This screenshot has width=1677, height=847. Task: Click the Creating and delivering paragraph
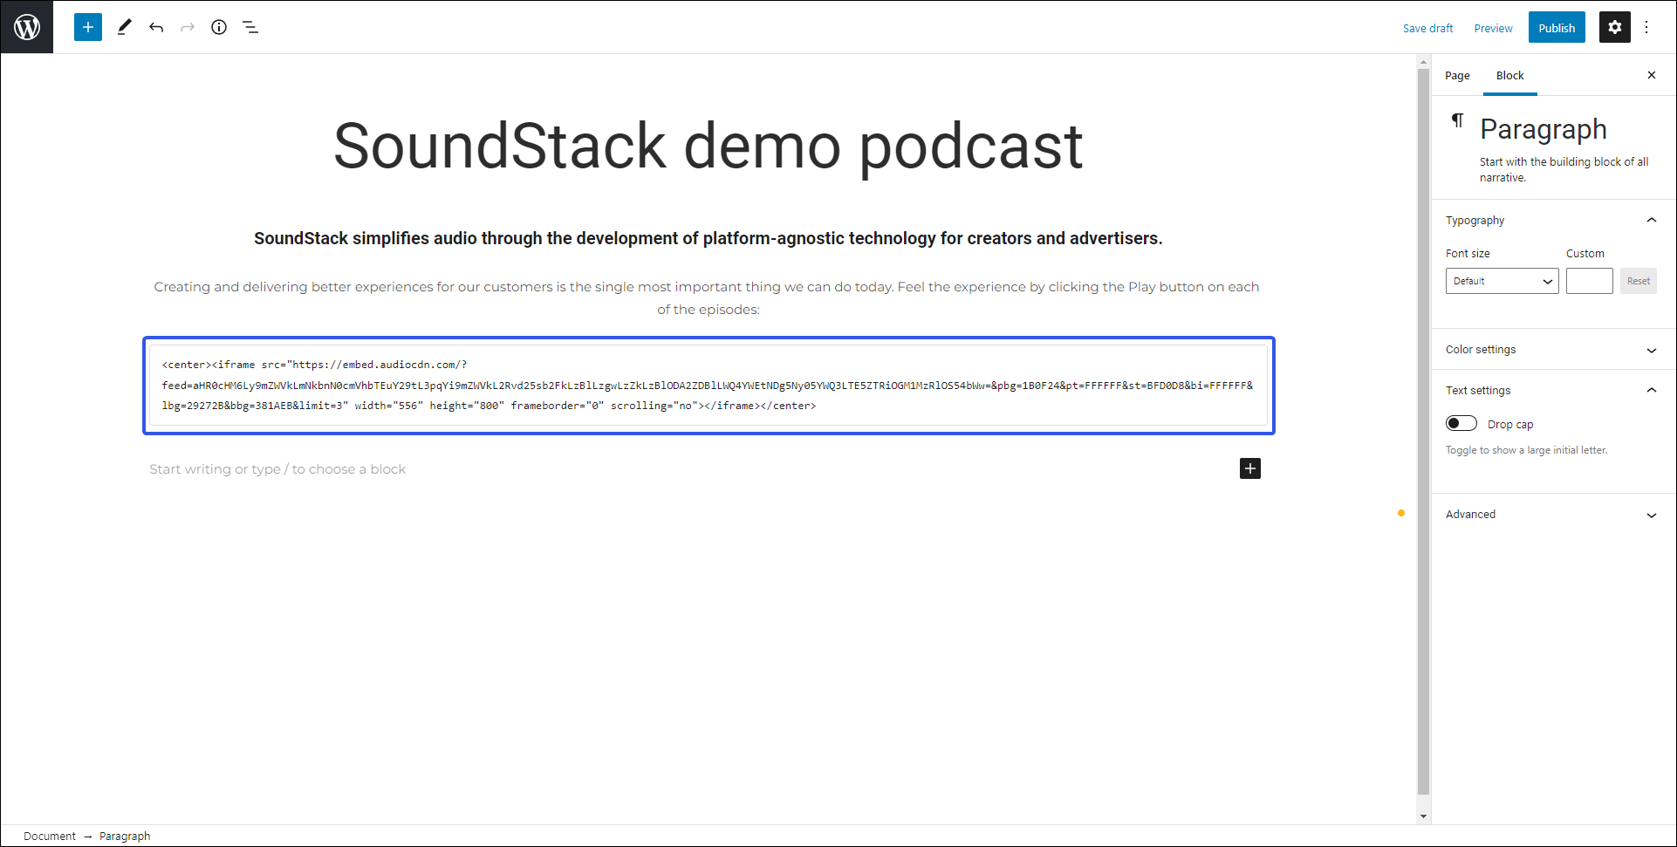click(x=708, y=297)
